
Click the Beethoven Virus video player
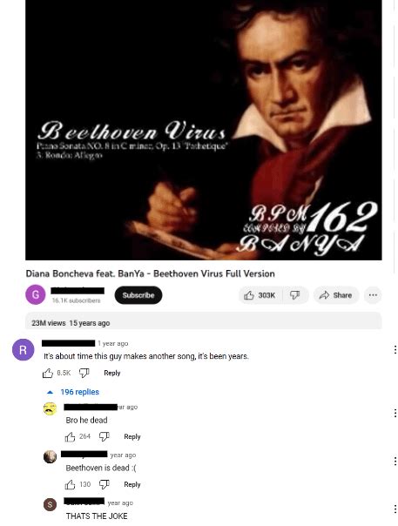coord(204,130)
